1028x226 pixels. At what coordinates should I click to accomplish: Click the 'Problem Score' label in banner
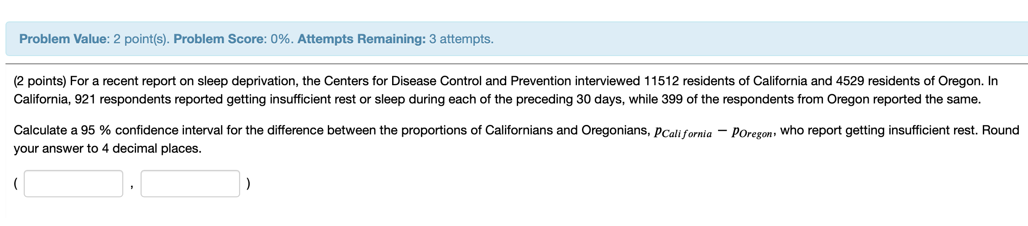click(x=218, y=39)
